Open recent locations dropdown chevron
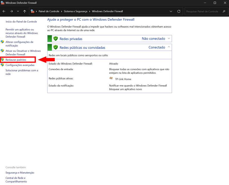This screenshot has width=229, height=185. pyautogui.click(x=18, y=11)
